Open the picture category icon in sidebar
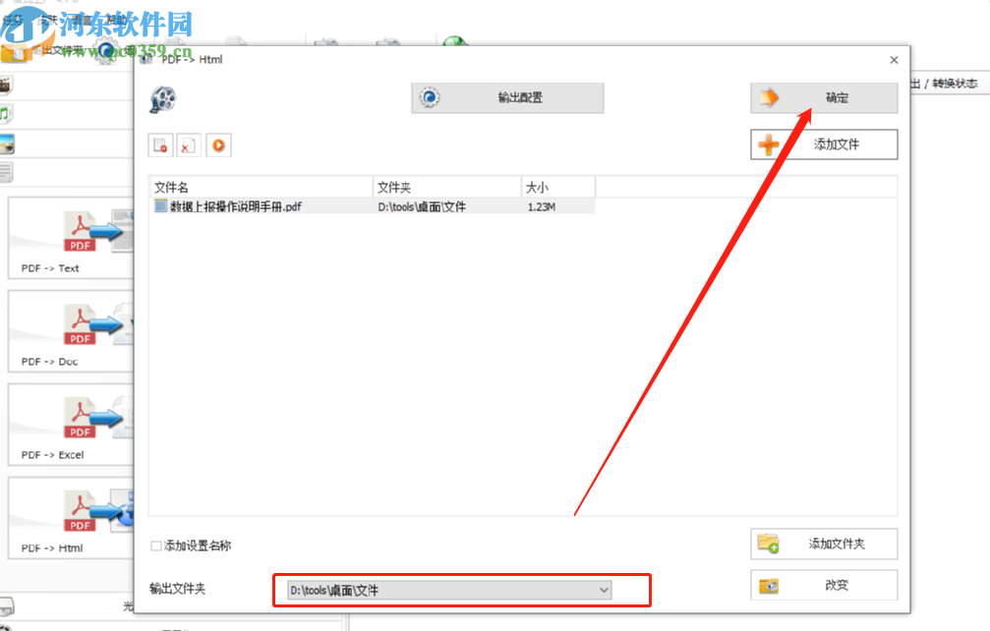The width and height of the screenshot is (990, 631). 7,143
